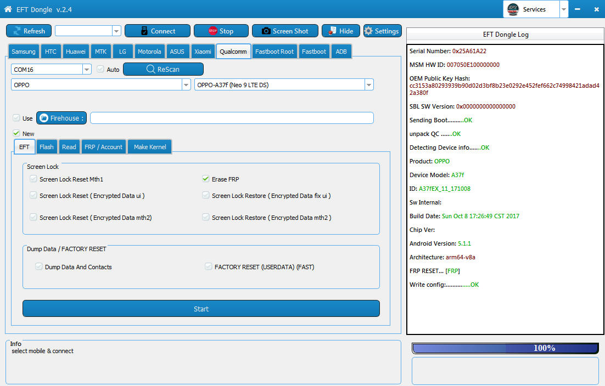
Task: Switch to the Samsung tab
Action: [x=24, y=52]
